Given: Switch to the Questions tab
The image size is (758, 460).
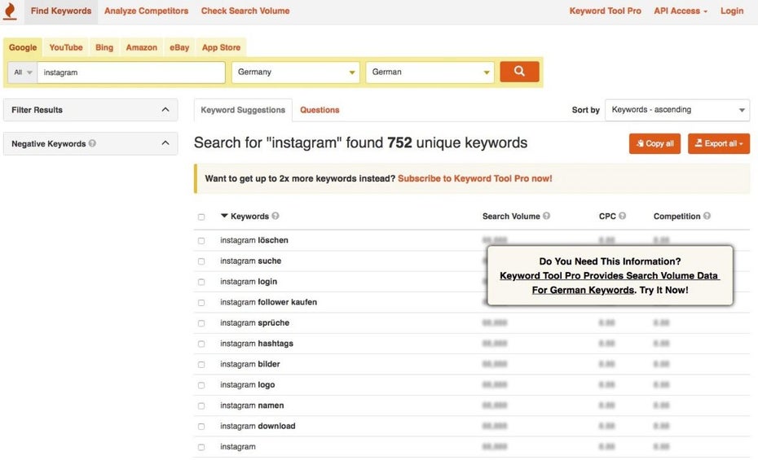Looking at the screenshot, I should [x=320, y=110].
